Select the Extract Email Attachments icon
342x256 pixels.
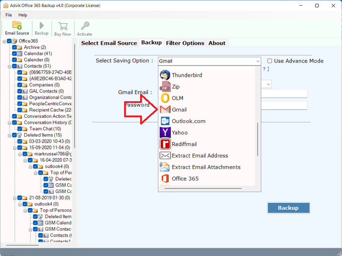pyautogui.click(x=165, y=167)
